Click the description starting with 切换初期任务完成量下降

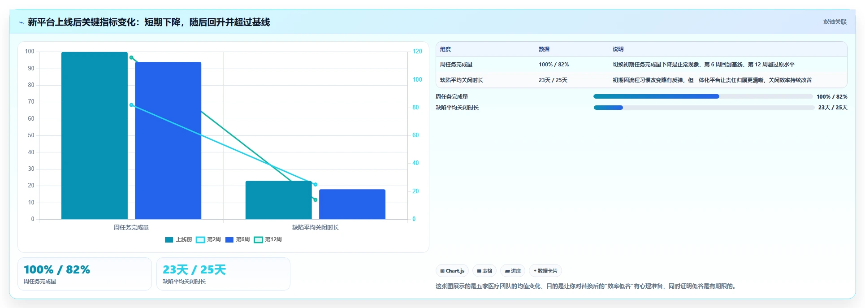pos(704,65)
